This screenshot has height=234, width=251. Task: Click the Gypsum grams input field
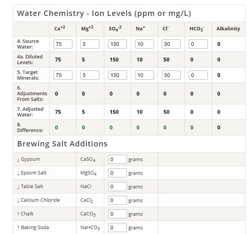point(118,159)
